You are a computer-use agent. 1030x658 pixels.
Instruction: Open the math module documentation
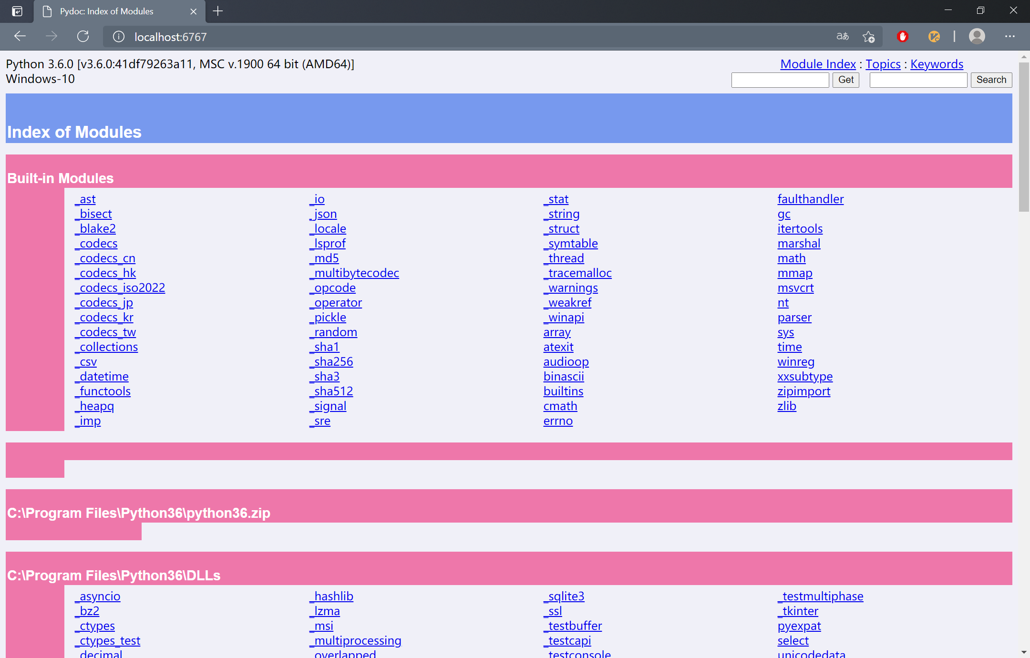click(x=791, y=258)
